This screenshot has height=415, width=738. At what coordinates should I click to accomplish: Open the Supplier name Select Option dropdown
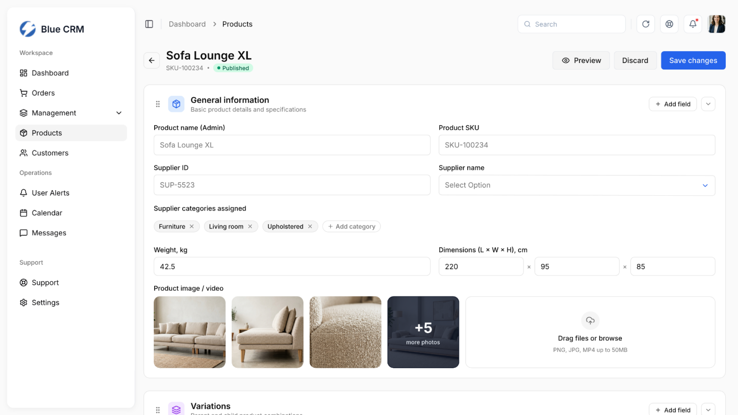577,185
